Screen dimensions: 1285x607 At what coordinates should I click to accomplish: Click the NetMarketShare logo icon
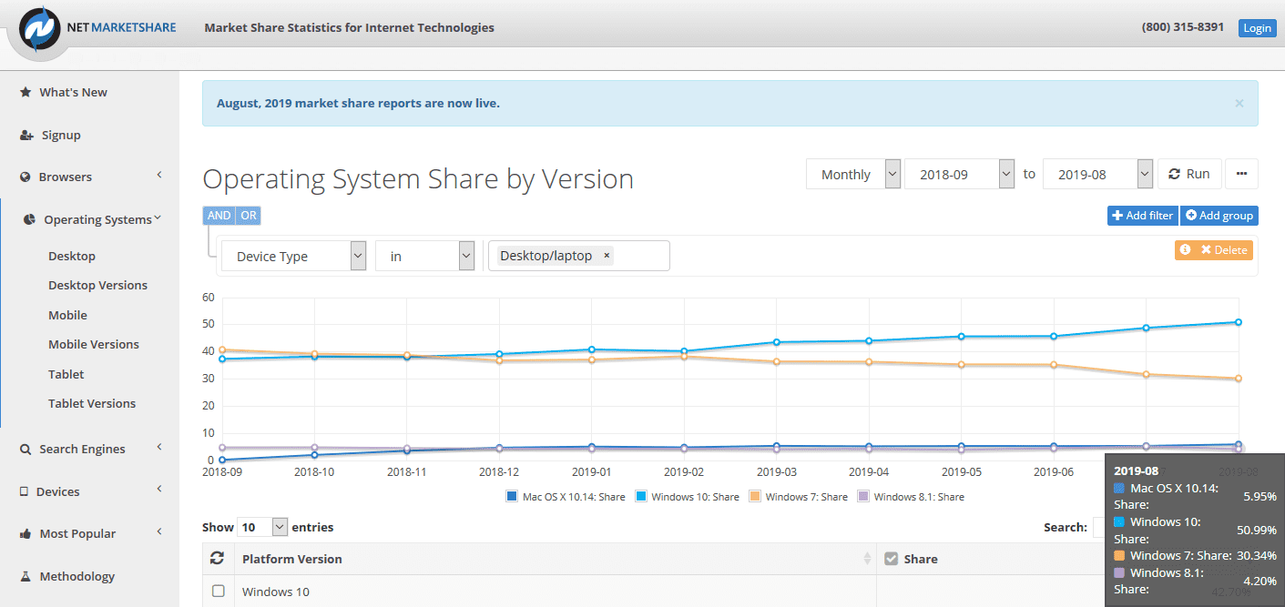point(38,28)
